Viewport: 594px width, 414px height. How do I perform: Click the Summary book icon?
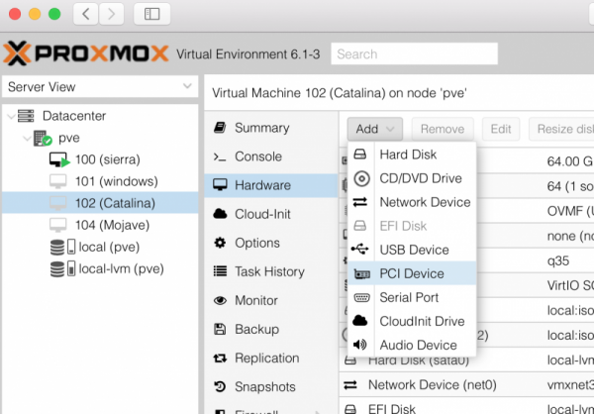tap(220, 128)
